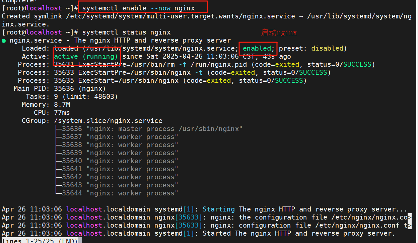
Task: Select the 35638 worker process row
Action: click(x=116, y=145)
